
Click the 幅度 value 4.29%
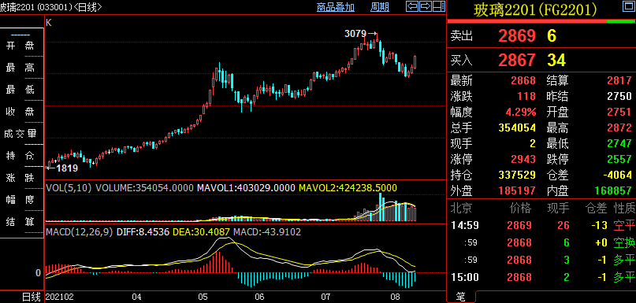click(521, 113)
